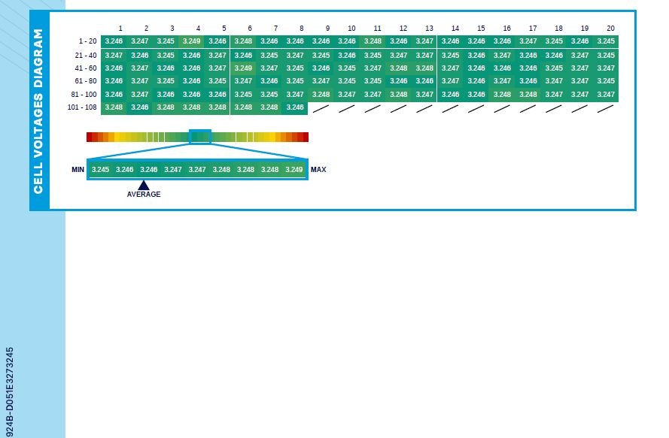Click the slash mark under column 20
669x438 pixels.
[606, 108]
